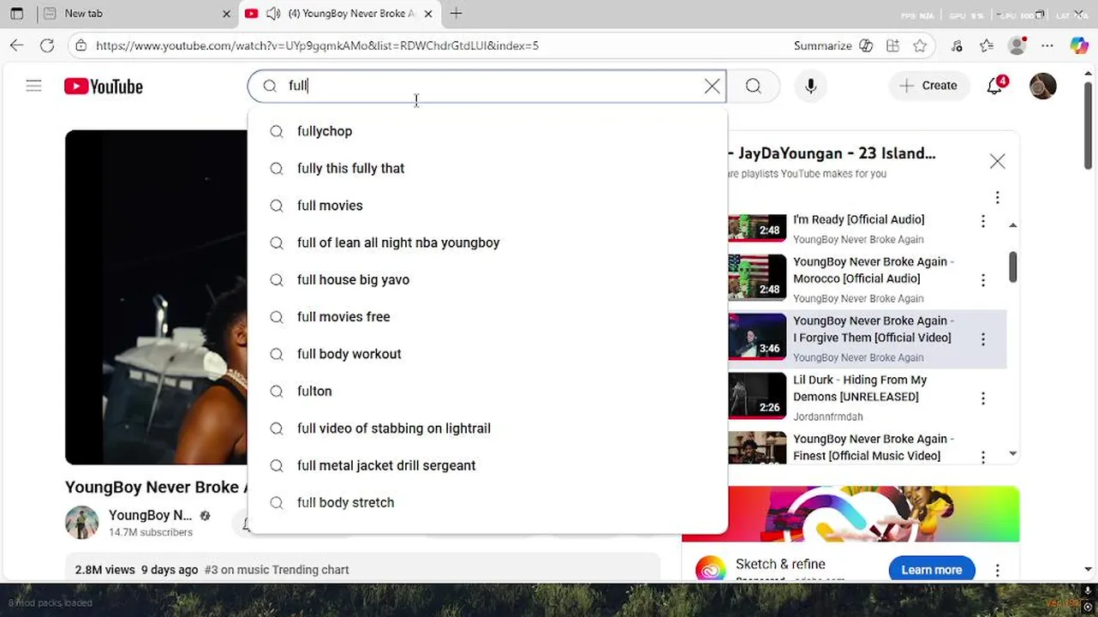Select suggestion full movies
Screen dimensions: 1098x617
point(487,206)
